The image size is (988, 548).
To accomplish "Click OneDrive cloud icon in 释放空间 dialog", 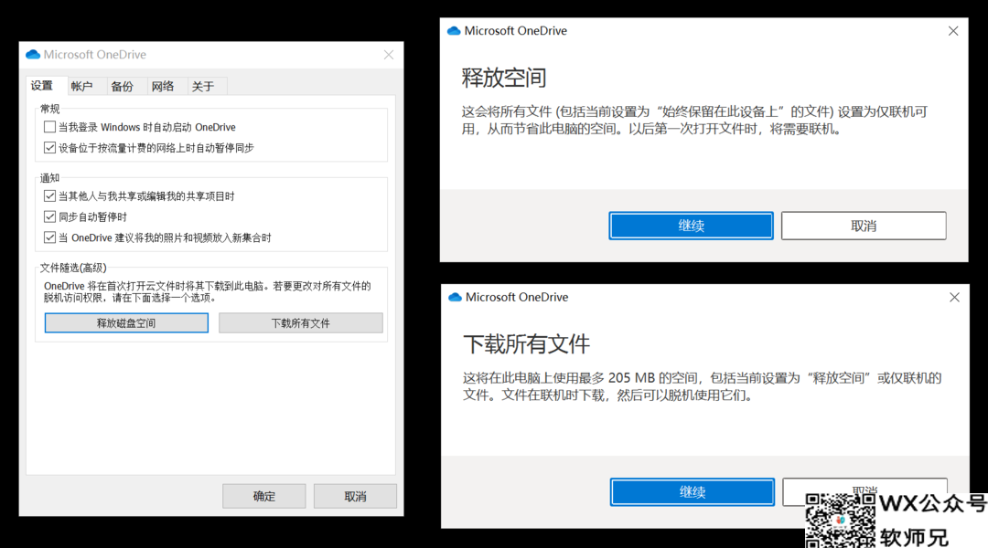I will [454, 31].
